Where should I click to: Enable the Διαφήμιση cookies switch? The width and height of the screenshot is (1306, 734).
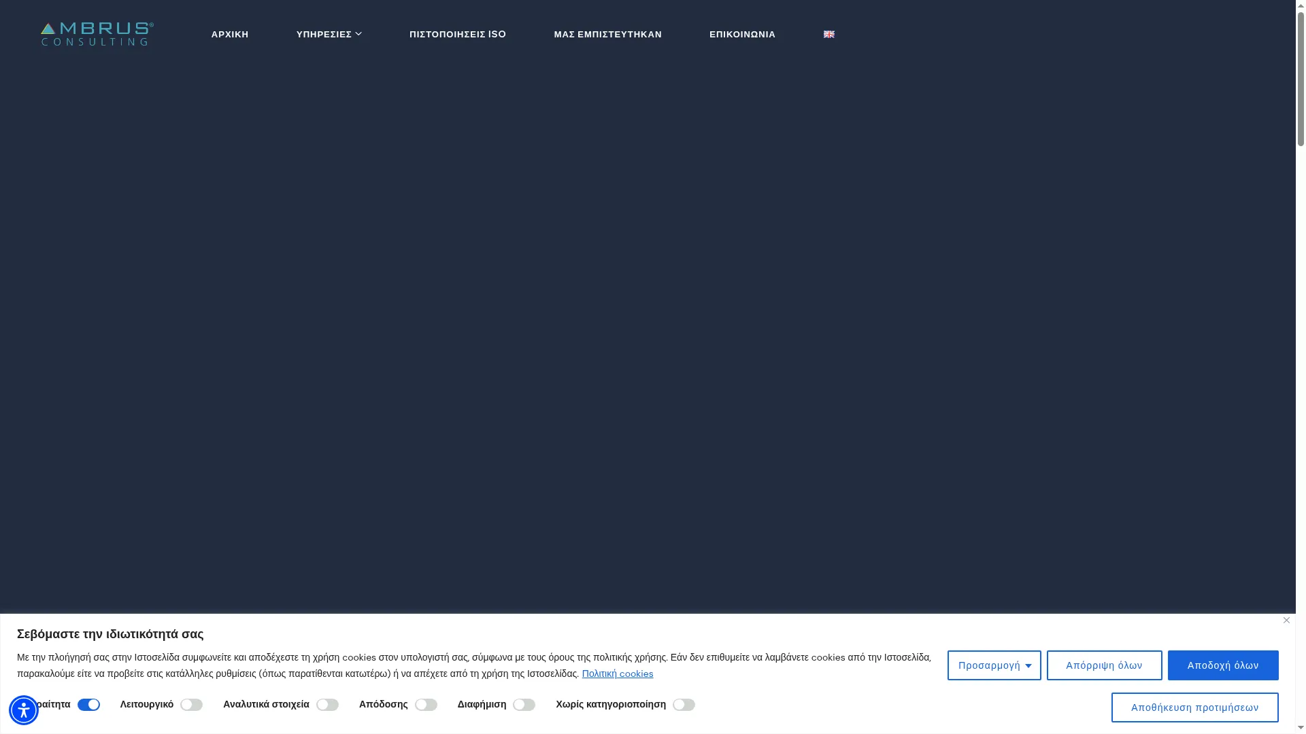click(x=524, y=705)
